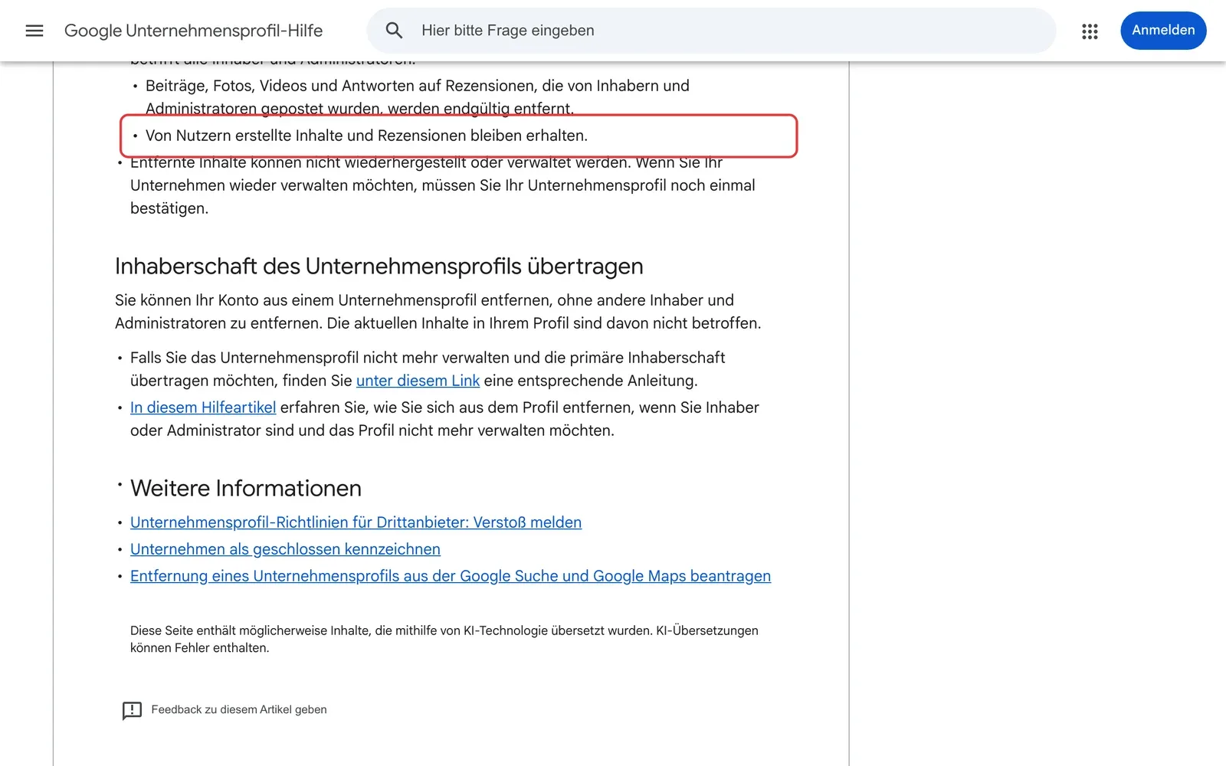Click bullet text 'Falls Sie das Unternehmensprofil nicht mehr verwalten'
This screenshot has height=766, width=1226.
tap(428, 369)
